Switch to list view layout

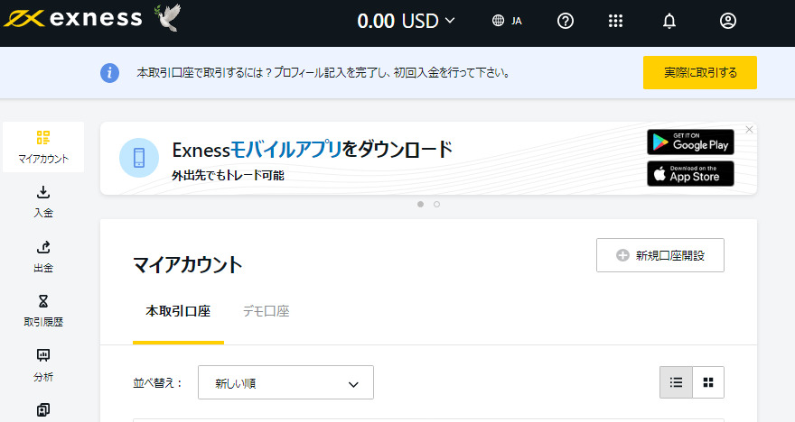(x=676, y=382)
